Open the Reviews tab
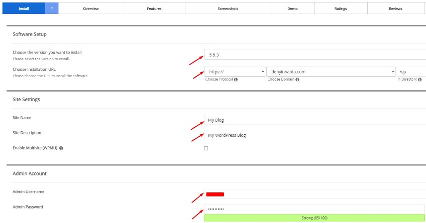The height and width of the screenshot is (223, 426). (395, 9)
